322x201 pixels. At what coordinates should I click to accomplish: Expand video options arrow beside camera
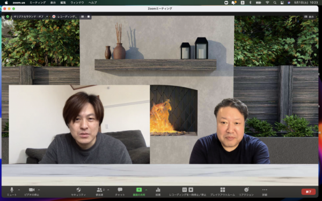coord(39,190)
